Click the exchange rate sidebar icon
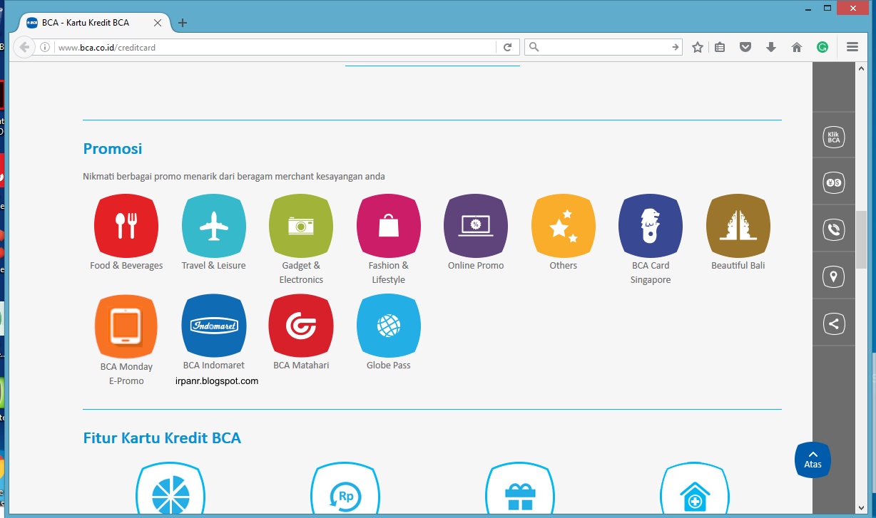The height and width of the screenshot is (518, 876). pyautogui.click(x=833, y=183)
